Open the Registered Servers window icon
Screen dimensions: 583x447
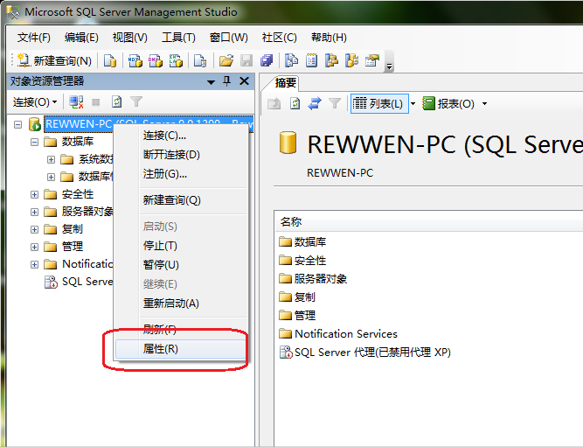tap(291, 60)
